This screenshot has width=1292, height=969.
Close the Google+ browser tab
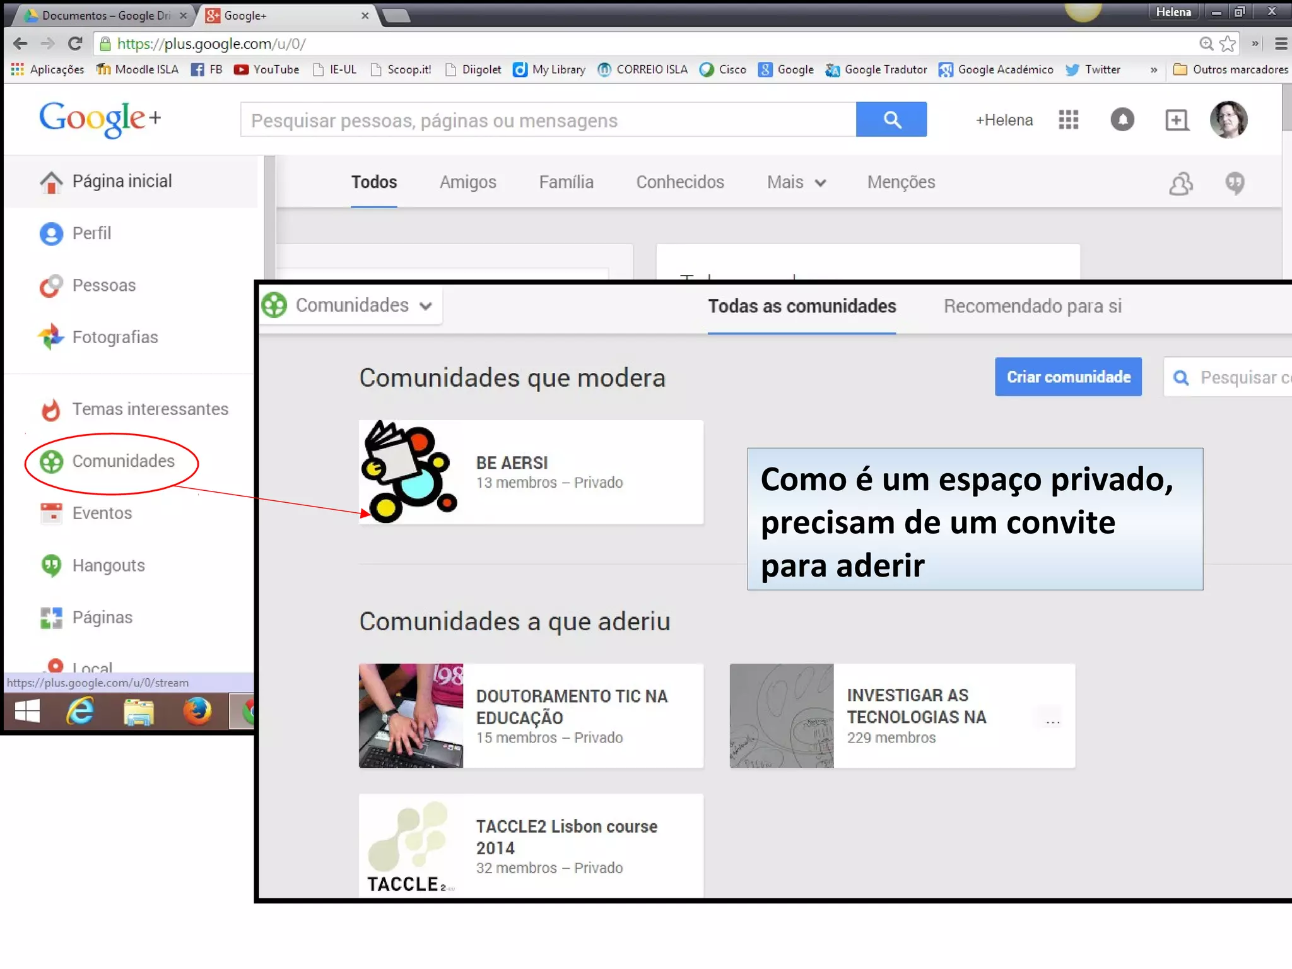click(x=365, y=16)
